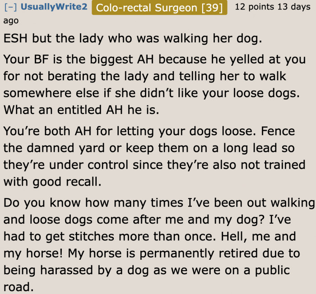Click the 'What an entitled AH he is' sentence
Image resolution: width=316 pixels, height=294 pixels.
[x=81, y=110]
